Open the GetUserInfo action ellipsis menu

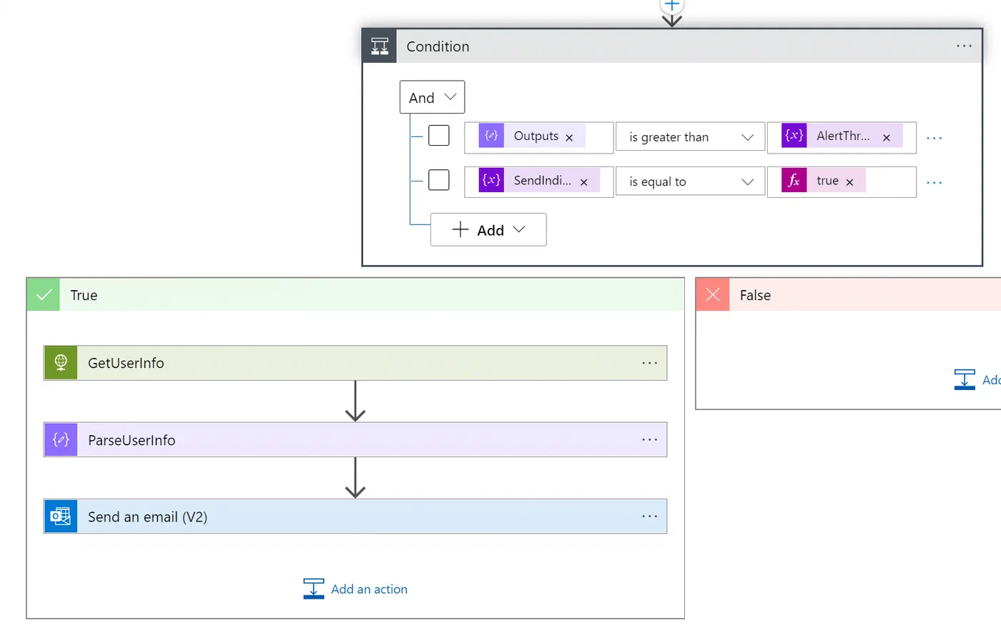[x=649, y=363]
